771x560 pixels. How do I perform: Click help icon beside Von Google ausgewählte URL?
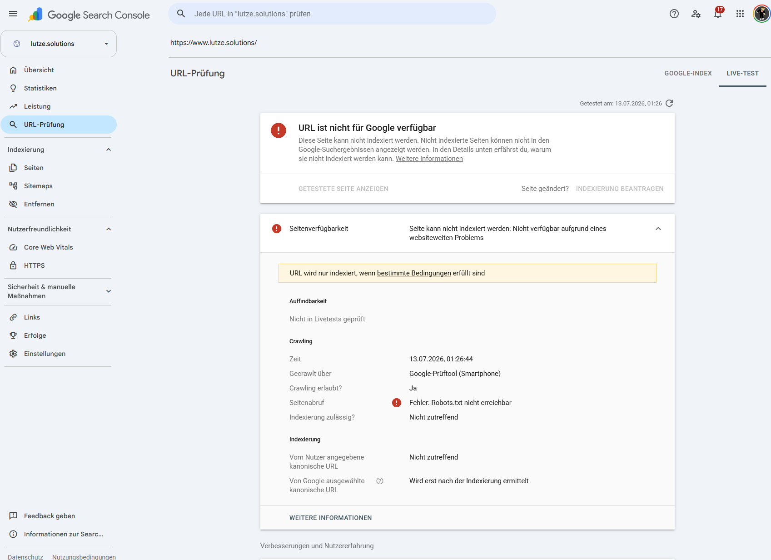click(x=380, y=481)
